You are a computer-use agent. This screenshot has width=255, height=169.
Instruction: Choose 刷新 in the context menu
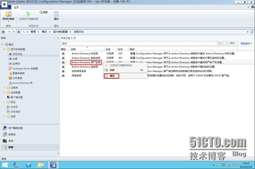click(125, 70)
